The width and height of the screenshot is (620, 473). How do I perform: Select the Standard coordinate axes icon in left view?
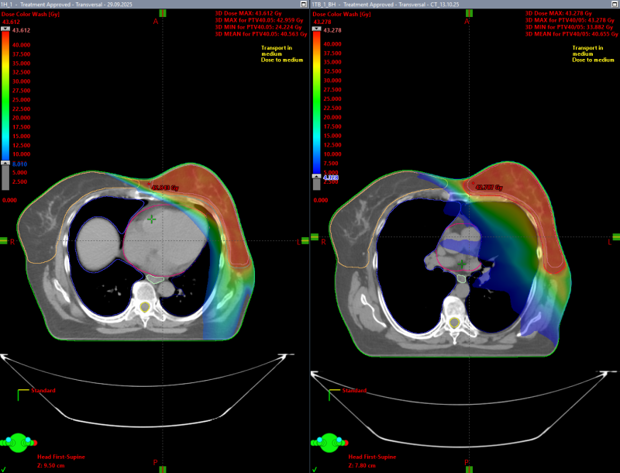23,394
